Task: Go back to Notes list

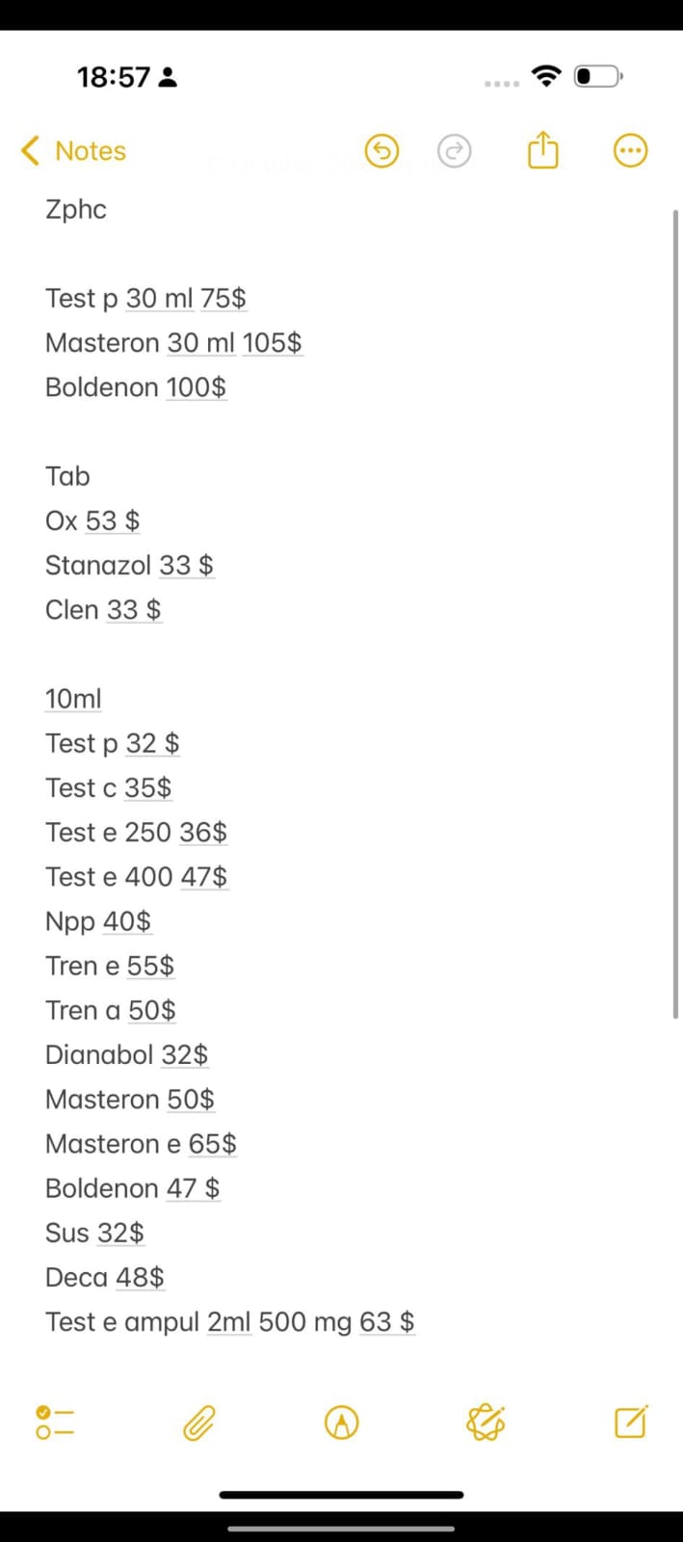Action: click(x=90, y=151)
